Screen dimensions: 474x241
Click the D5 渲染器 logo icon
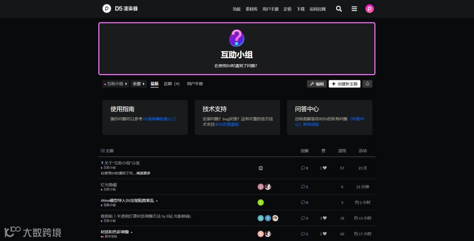point(107,8)
